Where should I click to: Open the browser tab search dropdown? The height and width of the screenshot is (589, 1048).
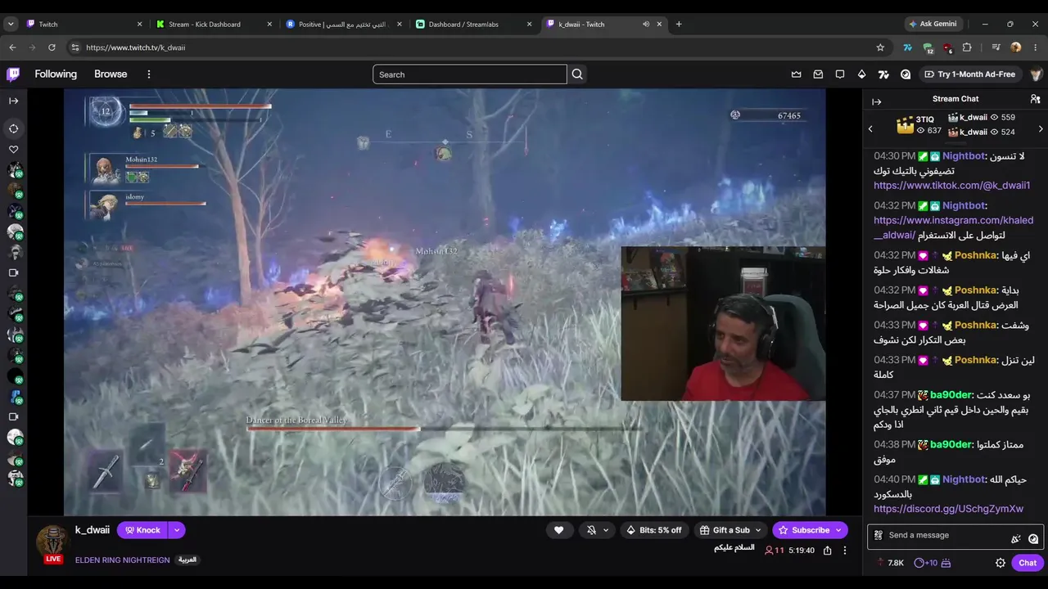(x=11, y=25)
